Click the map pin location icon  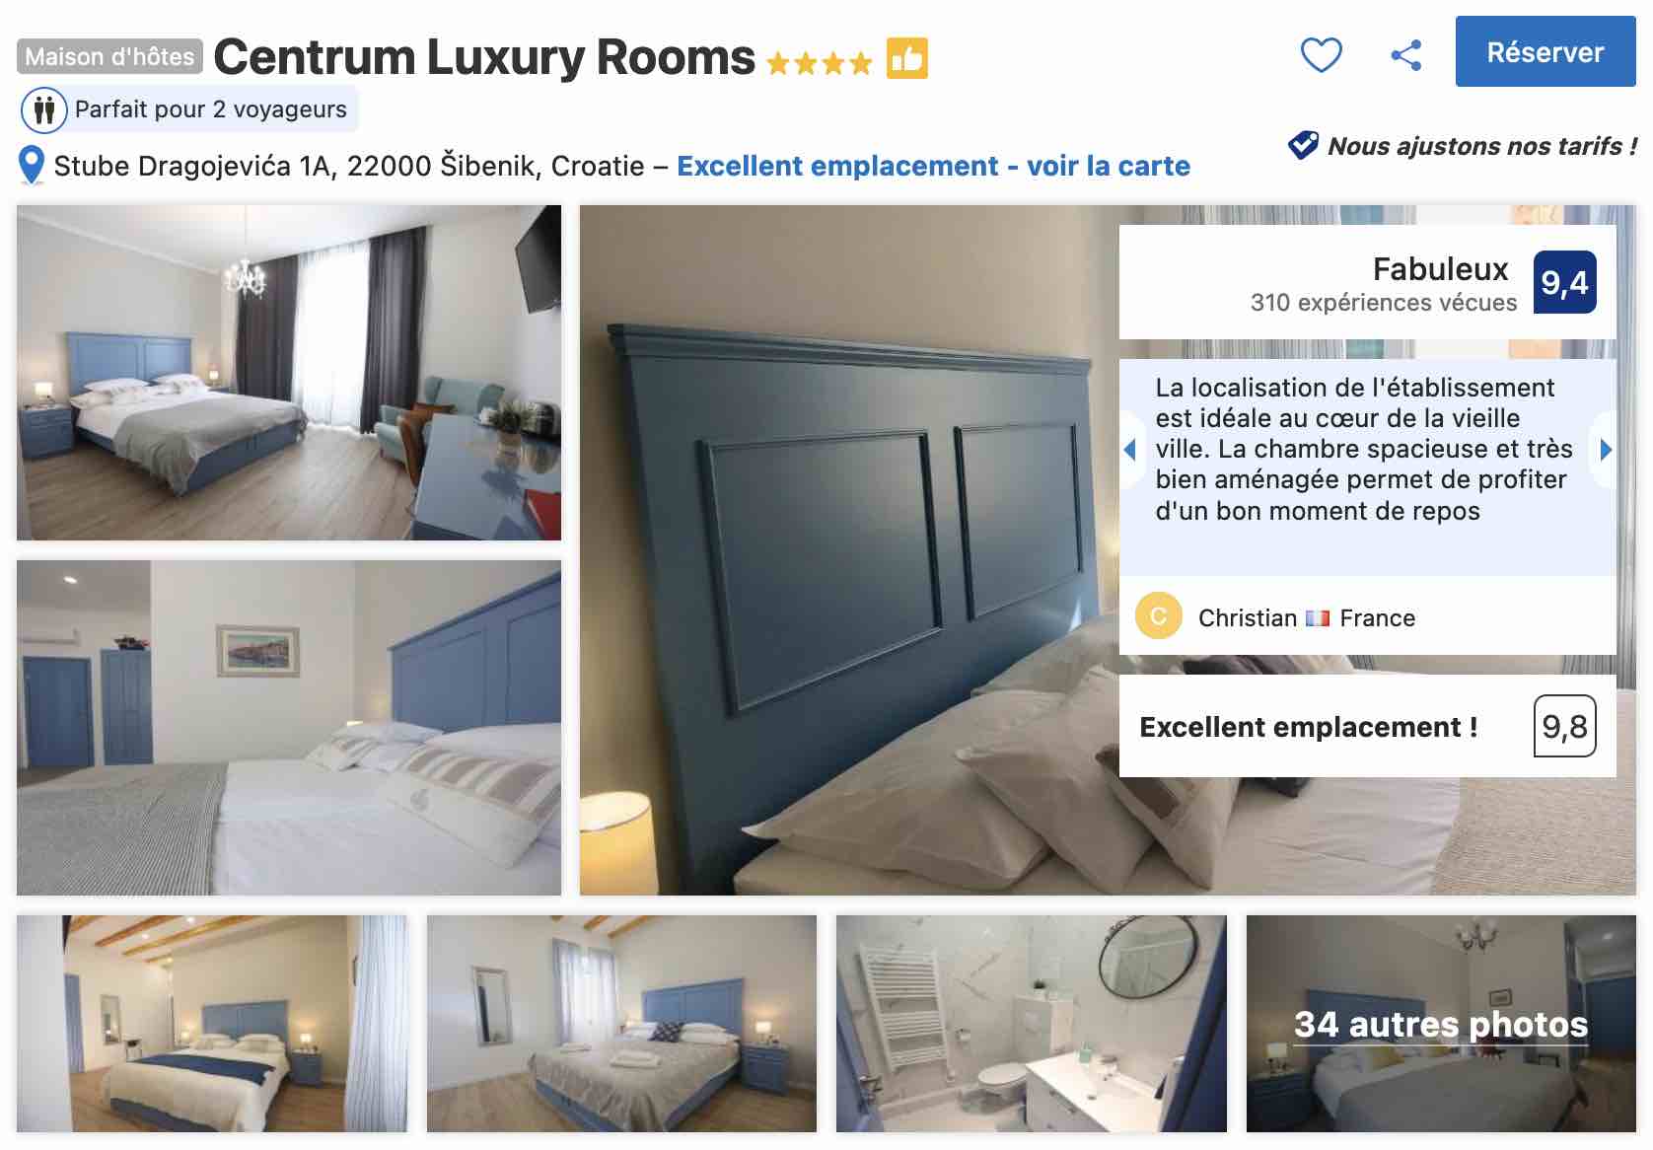point(32,166)
